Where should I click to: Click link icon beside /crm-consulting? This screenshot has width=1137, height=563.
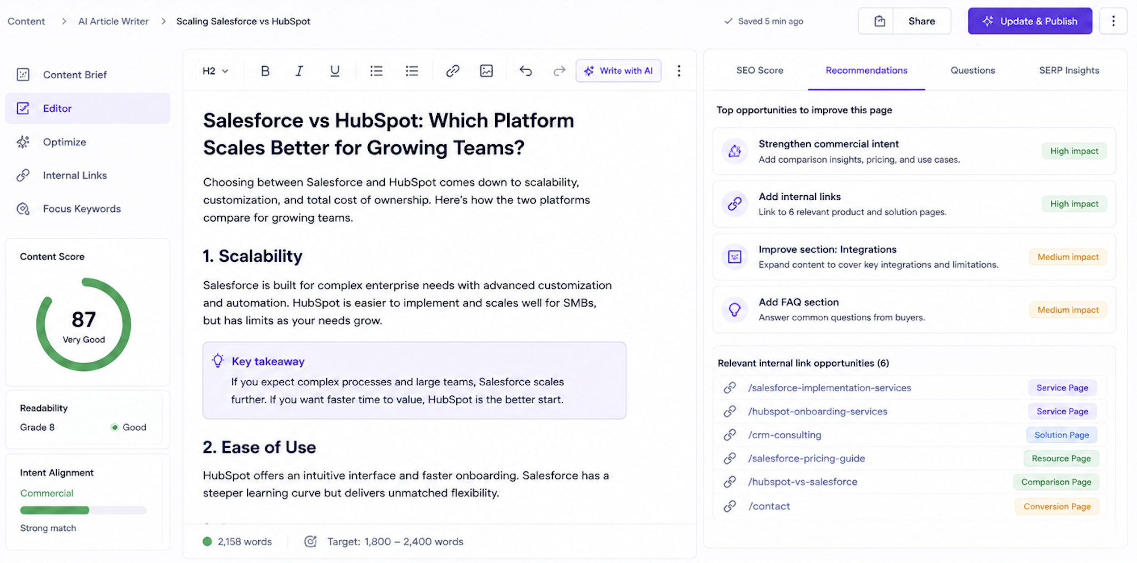click(730, 435)
